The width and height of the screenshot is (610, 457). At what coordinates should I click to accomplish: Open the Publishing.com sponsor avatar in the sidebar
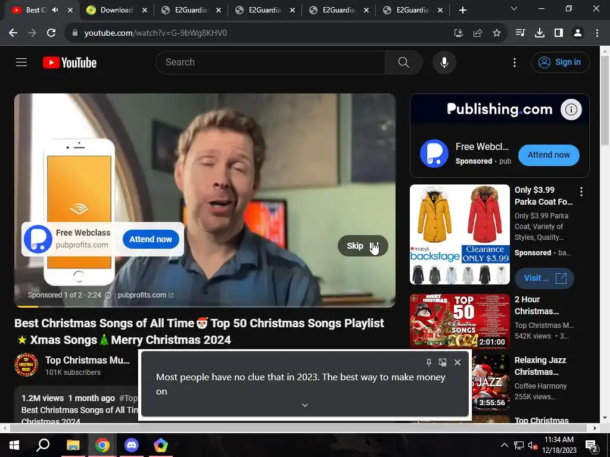click(x=434, y=154)
